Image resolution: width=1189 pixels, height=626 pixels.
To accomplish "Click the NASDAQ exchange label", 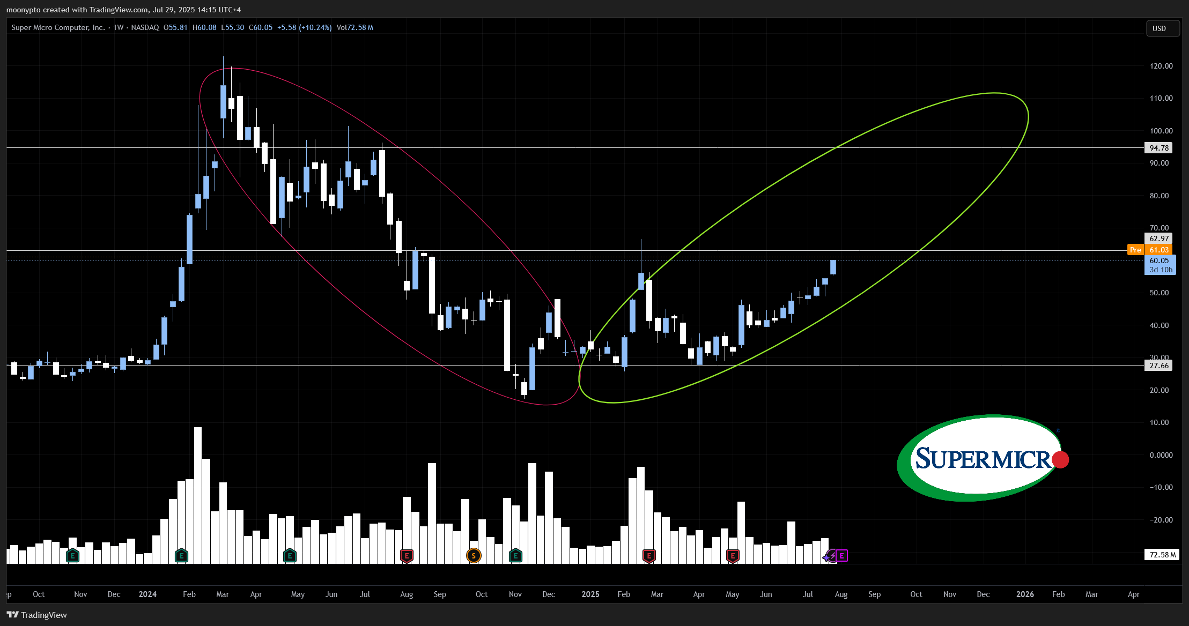I will click(145, 27).
